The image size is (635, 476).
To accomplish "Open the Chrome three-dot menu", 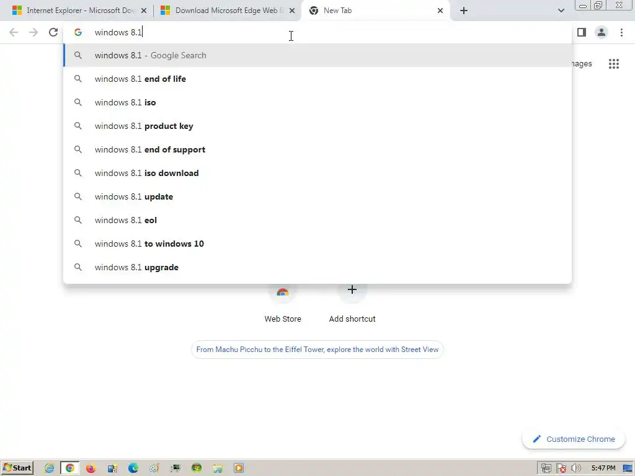I will point(621,32).
